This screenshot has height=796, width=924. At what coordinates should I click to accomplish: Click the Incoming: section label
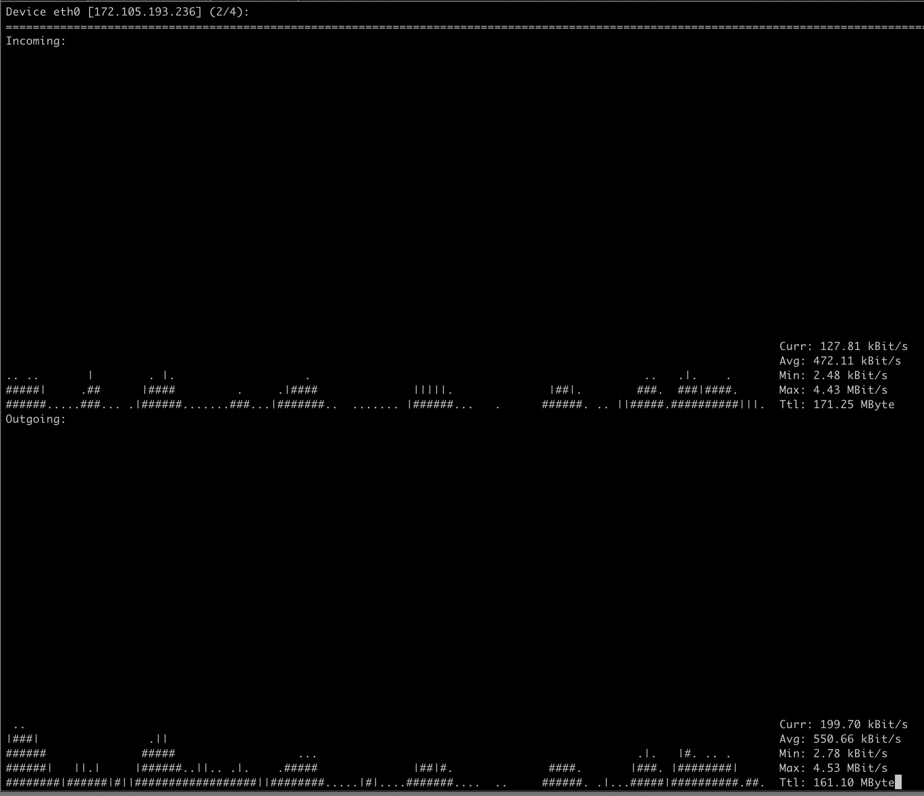[x=34, y=41]
